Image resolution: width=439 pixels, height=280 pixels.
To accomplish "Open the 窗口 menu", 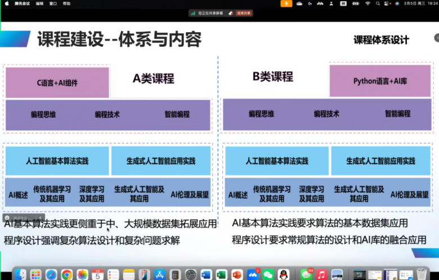I will pos(53,3).
